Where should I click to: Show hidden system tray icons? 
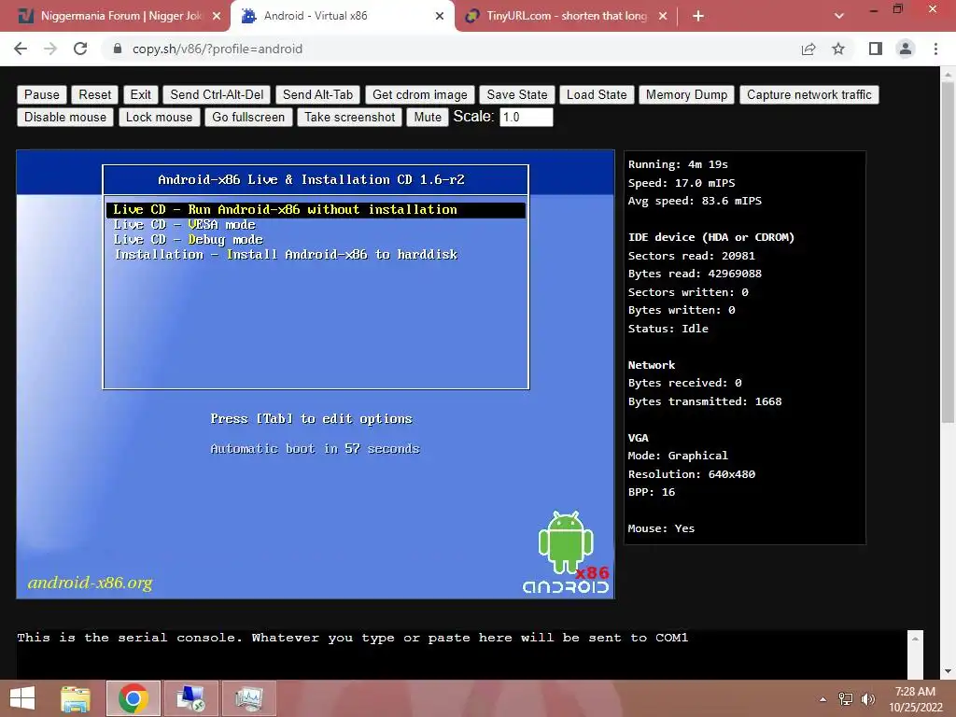(823, 699)
